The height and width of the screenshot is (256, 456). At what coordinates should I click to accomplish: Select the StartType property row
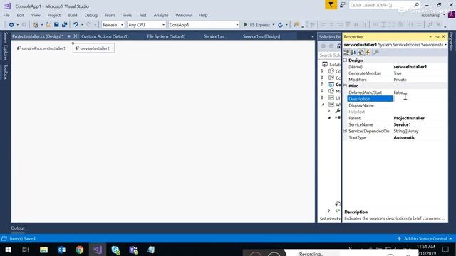point(398,137)
